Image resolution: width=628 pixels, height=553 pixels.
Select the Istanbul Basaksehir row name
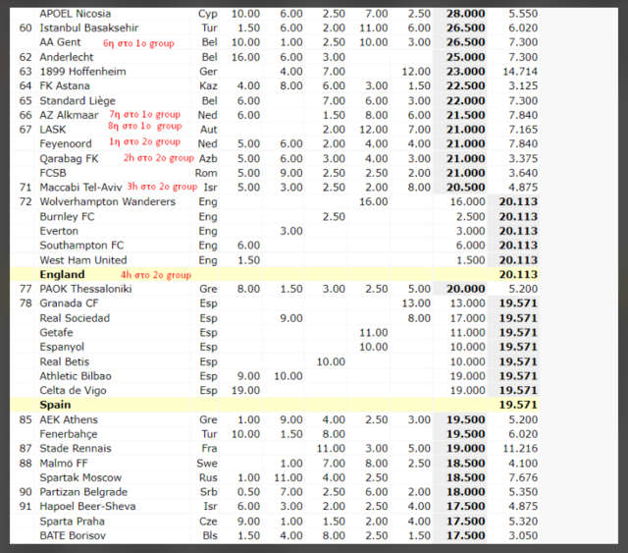click(89, 28)
